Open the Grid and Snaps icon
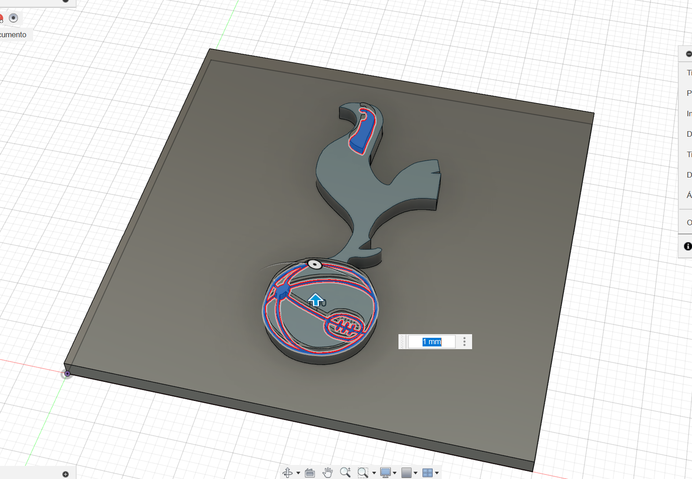This screenshot has height=479, width=692. (x=407, y=473)
